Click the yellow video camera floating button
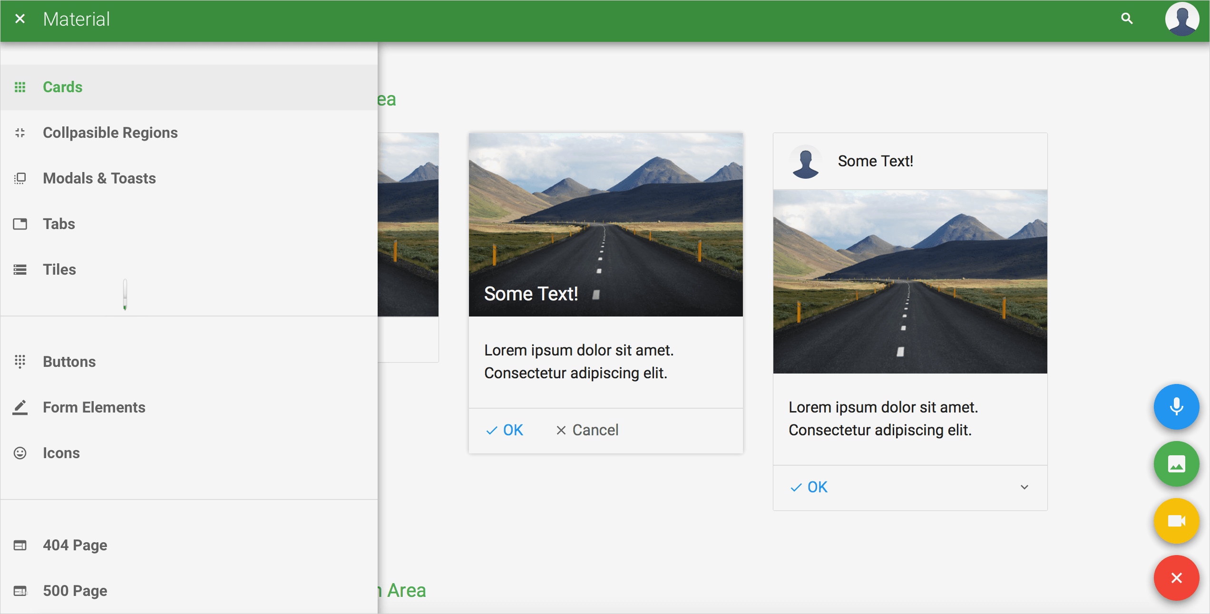The height and width of the screenshot is (614, 1210). click(x=1176, y=521)
